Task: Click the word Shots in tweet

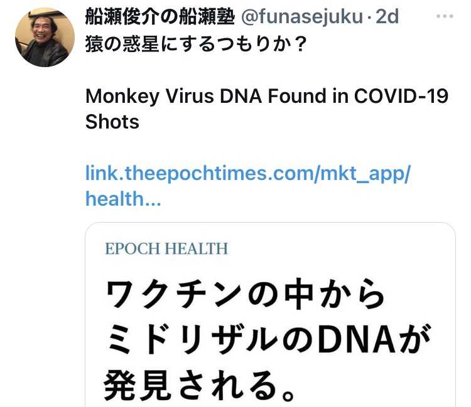Action: pos(112,121)
